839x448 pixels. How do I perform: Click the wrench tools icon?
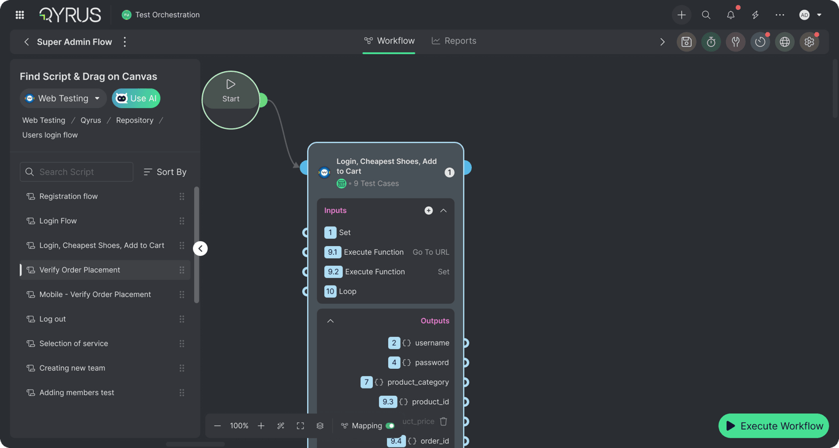(x=736, y=42)
